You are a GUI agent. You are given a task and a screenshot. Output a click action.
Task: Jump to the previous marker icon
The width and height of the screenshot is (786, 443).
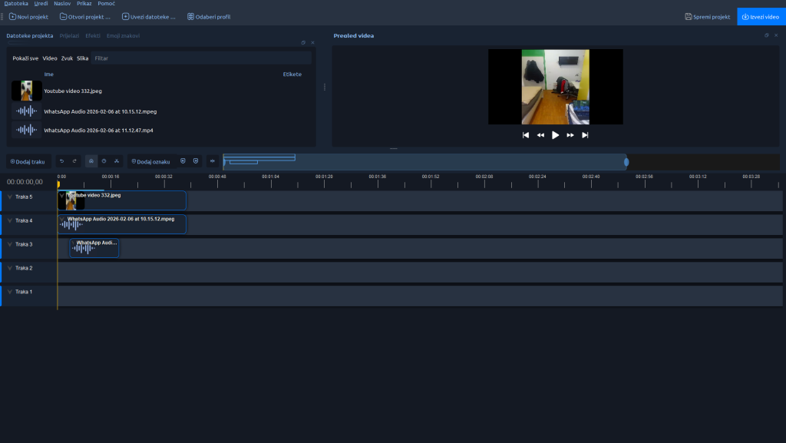pos(183,161)
